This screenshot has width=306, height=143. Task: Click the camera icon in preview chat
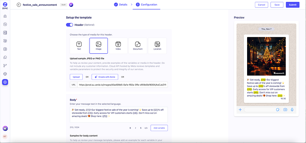(x=285, y=110)
